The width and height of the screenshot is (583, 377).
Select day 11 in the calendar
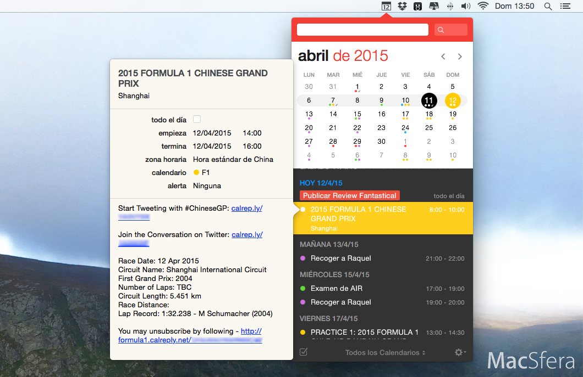point(428,100)
